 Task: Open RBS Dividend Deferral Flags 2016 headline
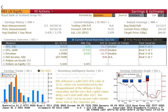(x=70, y=74)
